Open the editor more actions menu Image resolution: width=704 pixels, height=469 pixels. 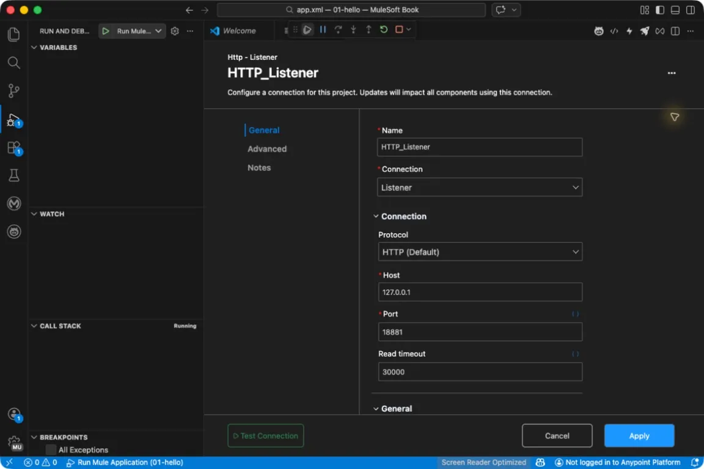[690, 31]
